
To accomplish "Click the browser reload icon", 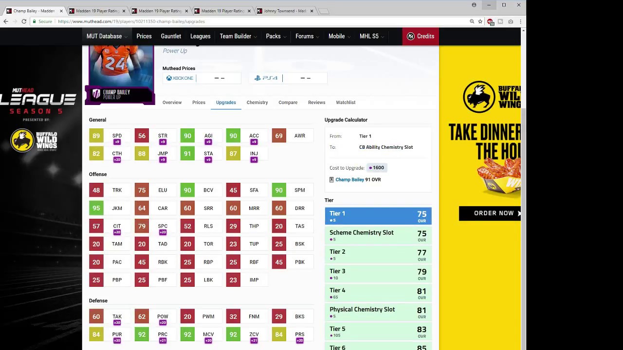I will point(24,21).
